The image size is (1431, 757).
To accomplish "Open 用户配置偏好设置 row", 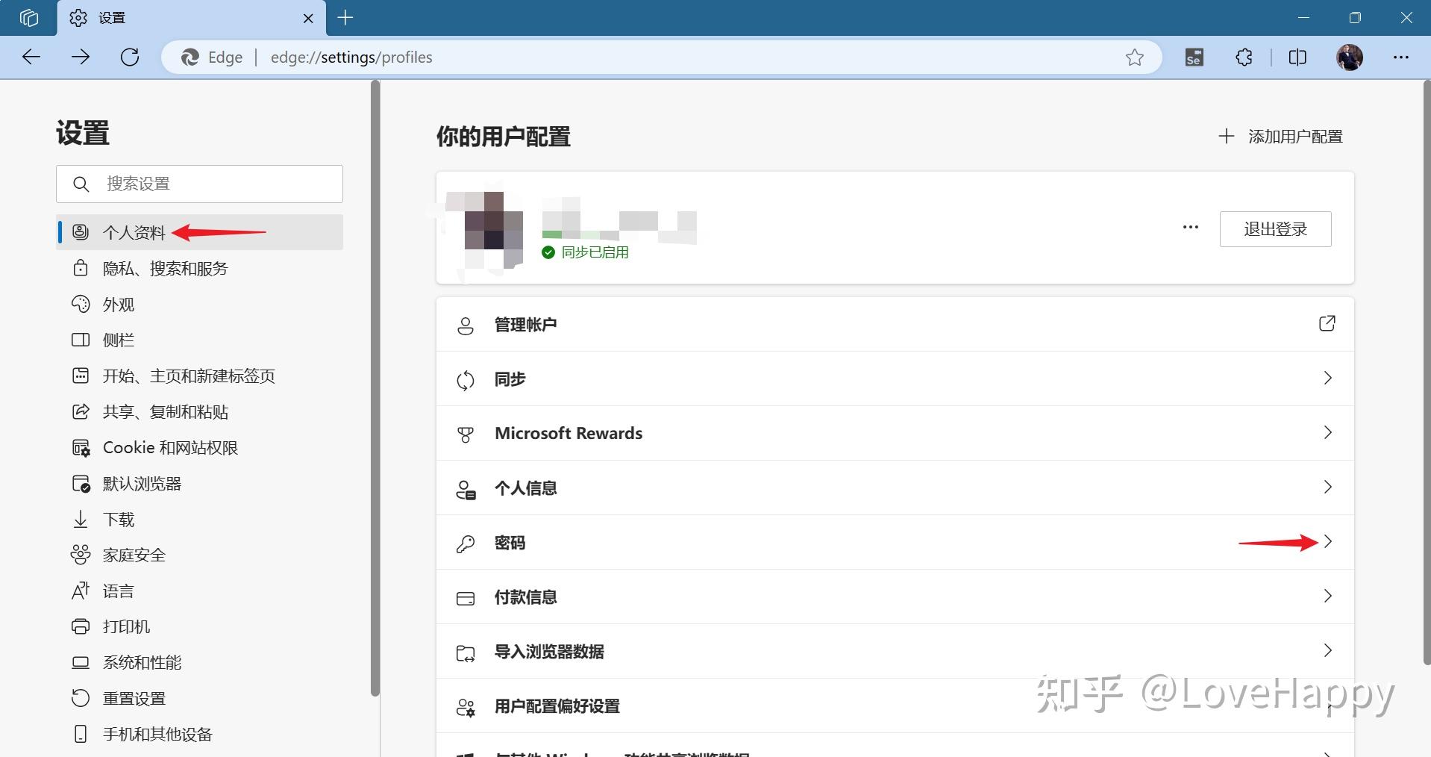I will [895, 706].
